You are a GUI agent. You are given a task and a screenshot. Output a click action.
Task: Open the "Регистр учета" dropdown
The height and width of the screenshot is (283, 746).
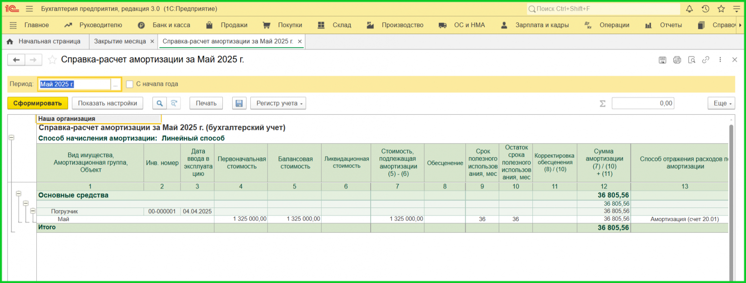point(278,103)
